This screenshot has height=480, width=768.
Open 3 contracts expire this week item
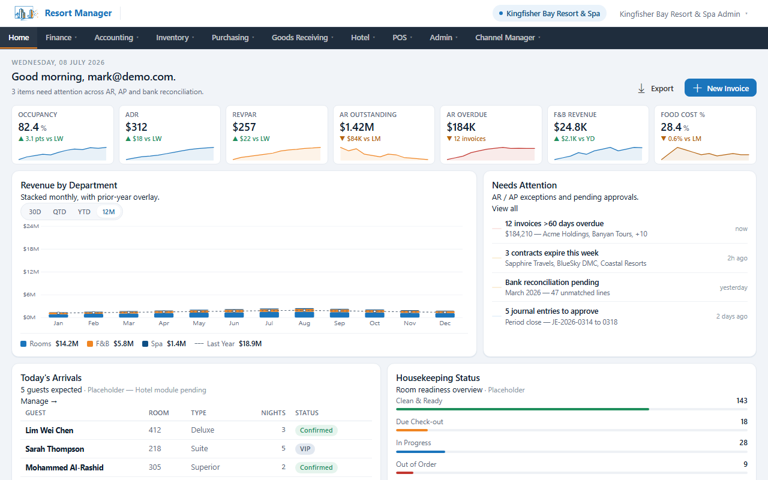620,258
